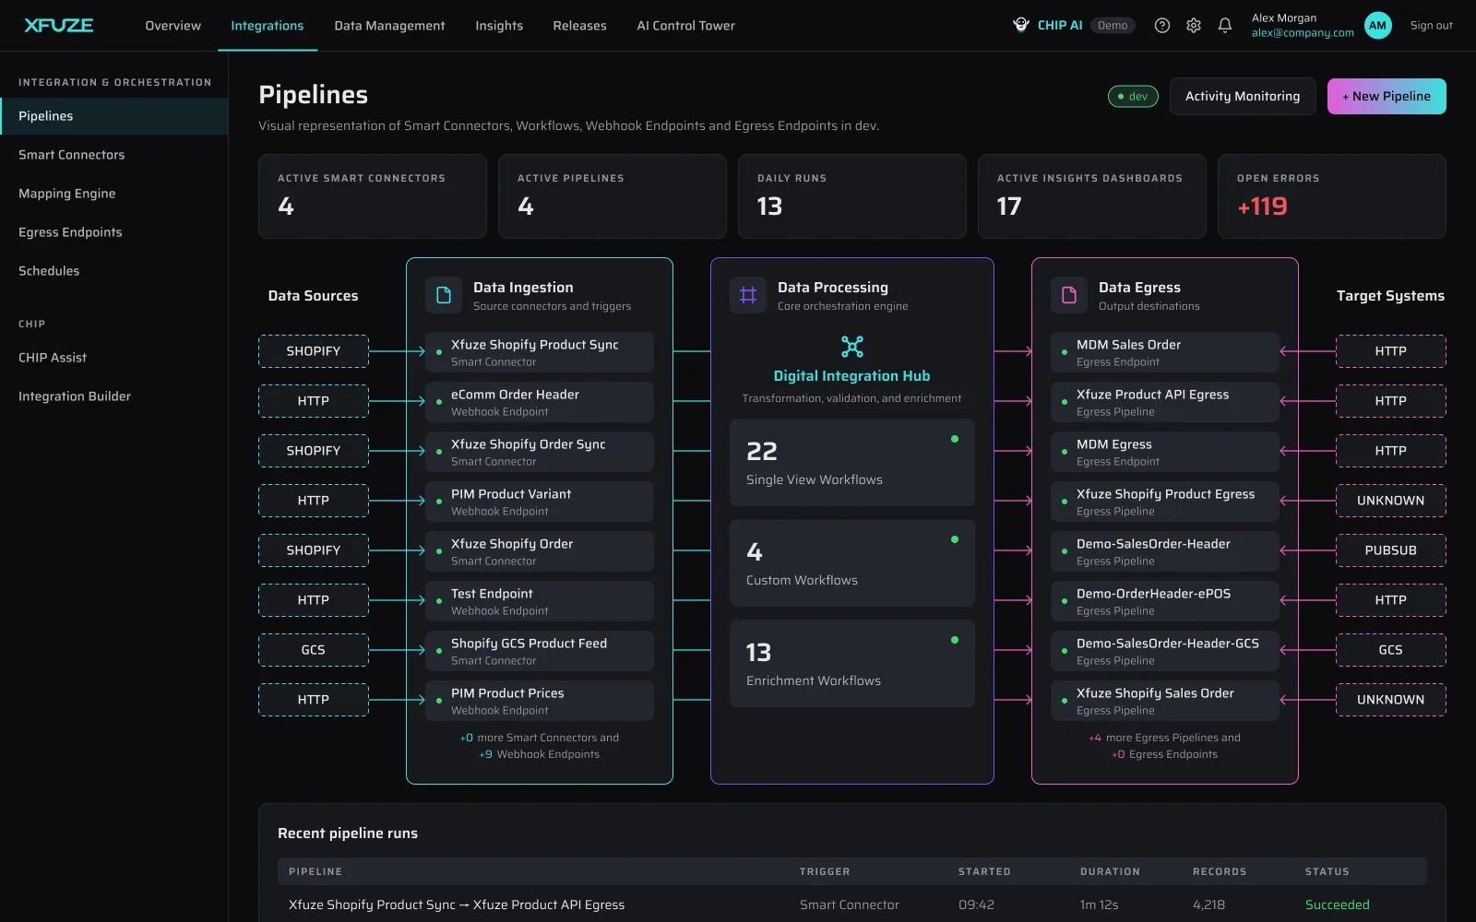Select the eComm Order Header webhook endpoint
This screenshot has width=1476, height=922.
coord(540,402)
